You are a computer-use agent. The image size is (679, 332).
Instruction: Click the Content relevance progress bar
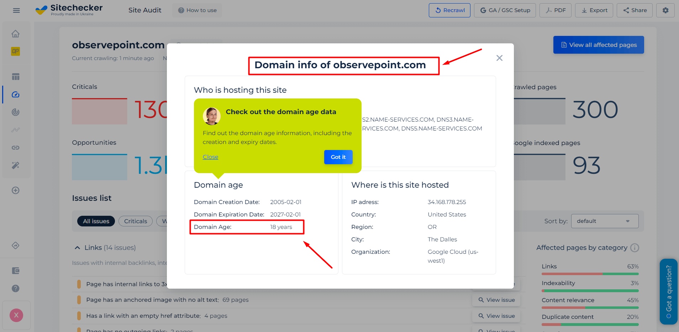pos(590,308)
